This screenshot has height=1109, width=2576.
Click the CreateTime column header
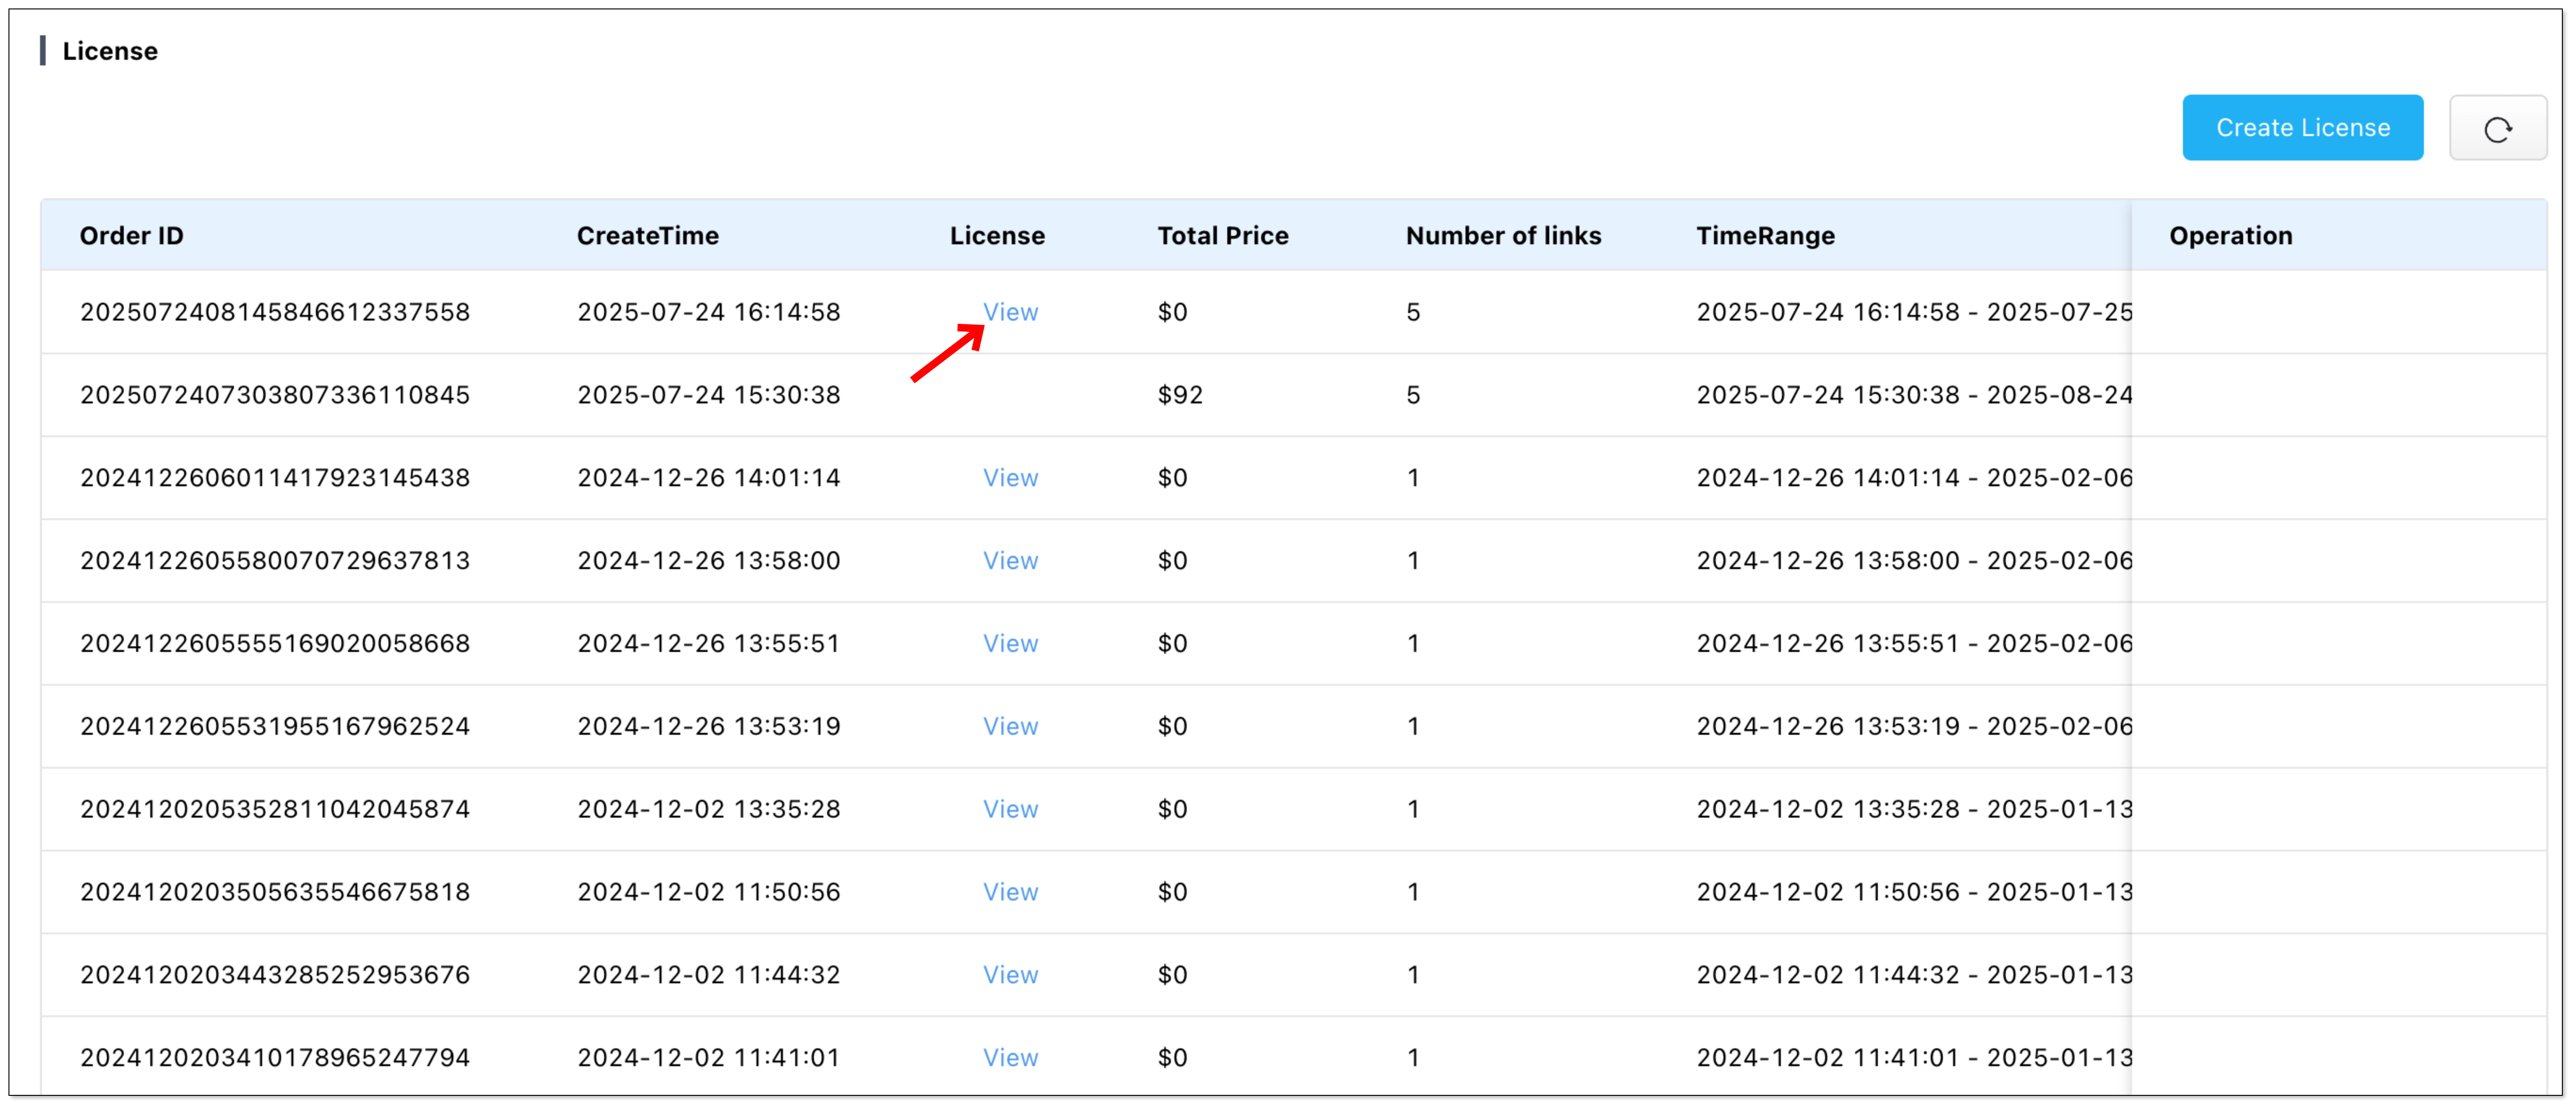pyautogui.click(x=647, y=236)
